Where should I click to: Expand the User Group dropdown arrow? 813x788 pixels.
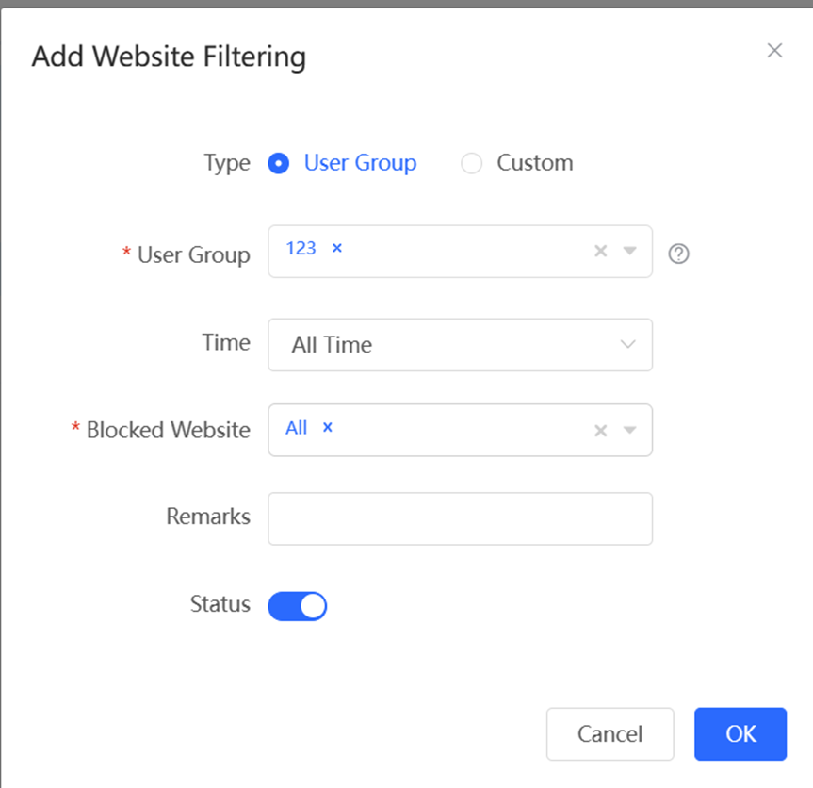[x=629, y=251]
